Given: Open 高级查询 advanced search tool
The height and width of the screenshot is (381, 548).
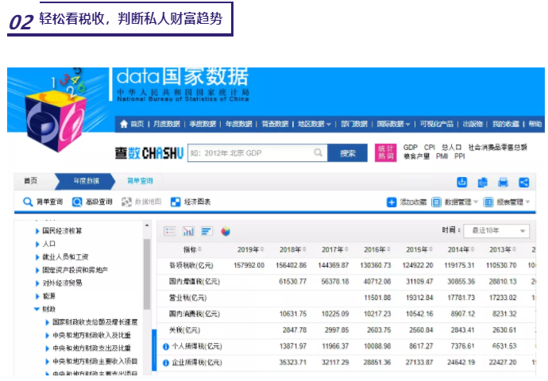Looking at the screenshot, I should coord(92,202).
